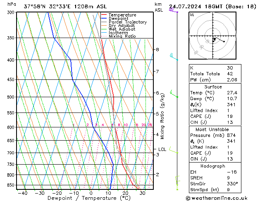Click the date and time header
Viewport: 260px width, 201px height.
tap(212, 6)
